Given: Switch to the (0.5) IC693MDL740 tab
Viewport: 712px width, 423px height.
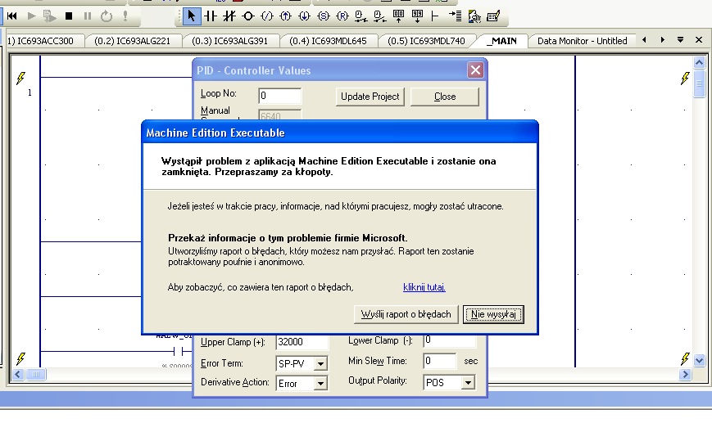Looking at the screenshot, I should click(426, 41).
